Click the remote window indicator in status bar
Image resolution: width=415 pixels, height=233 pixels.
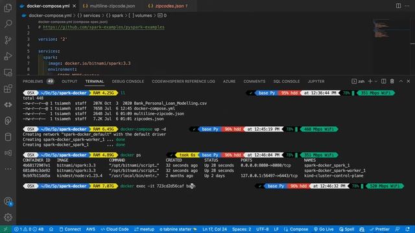[x=5, y=229]
